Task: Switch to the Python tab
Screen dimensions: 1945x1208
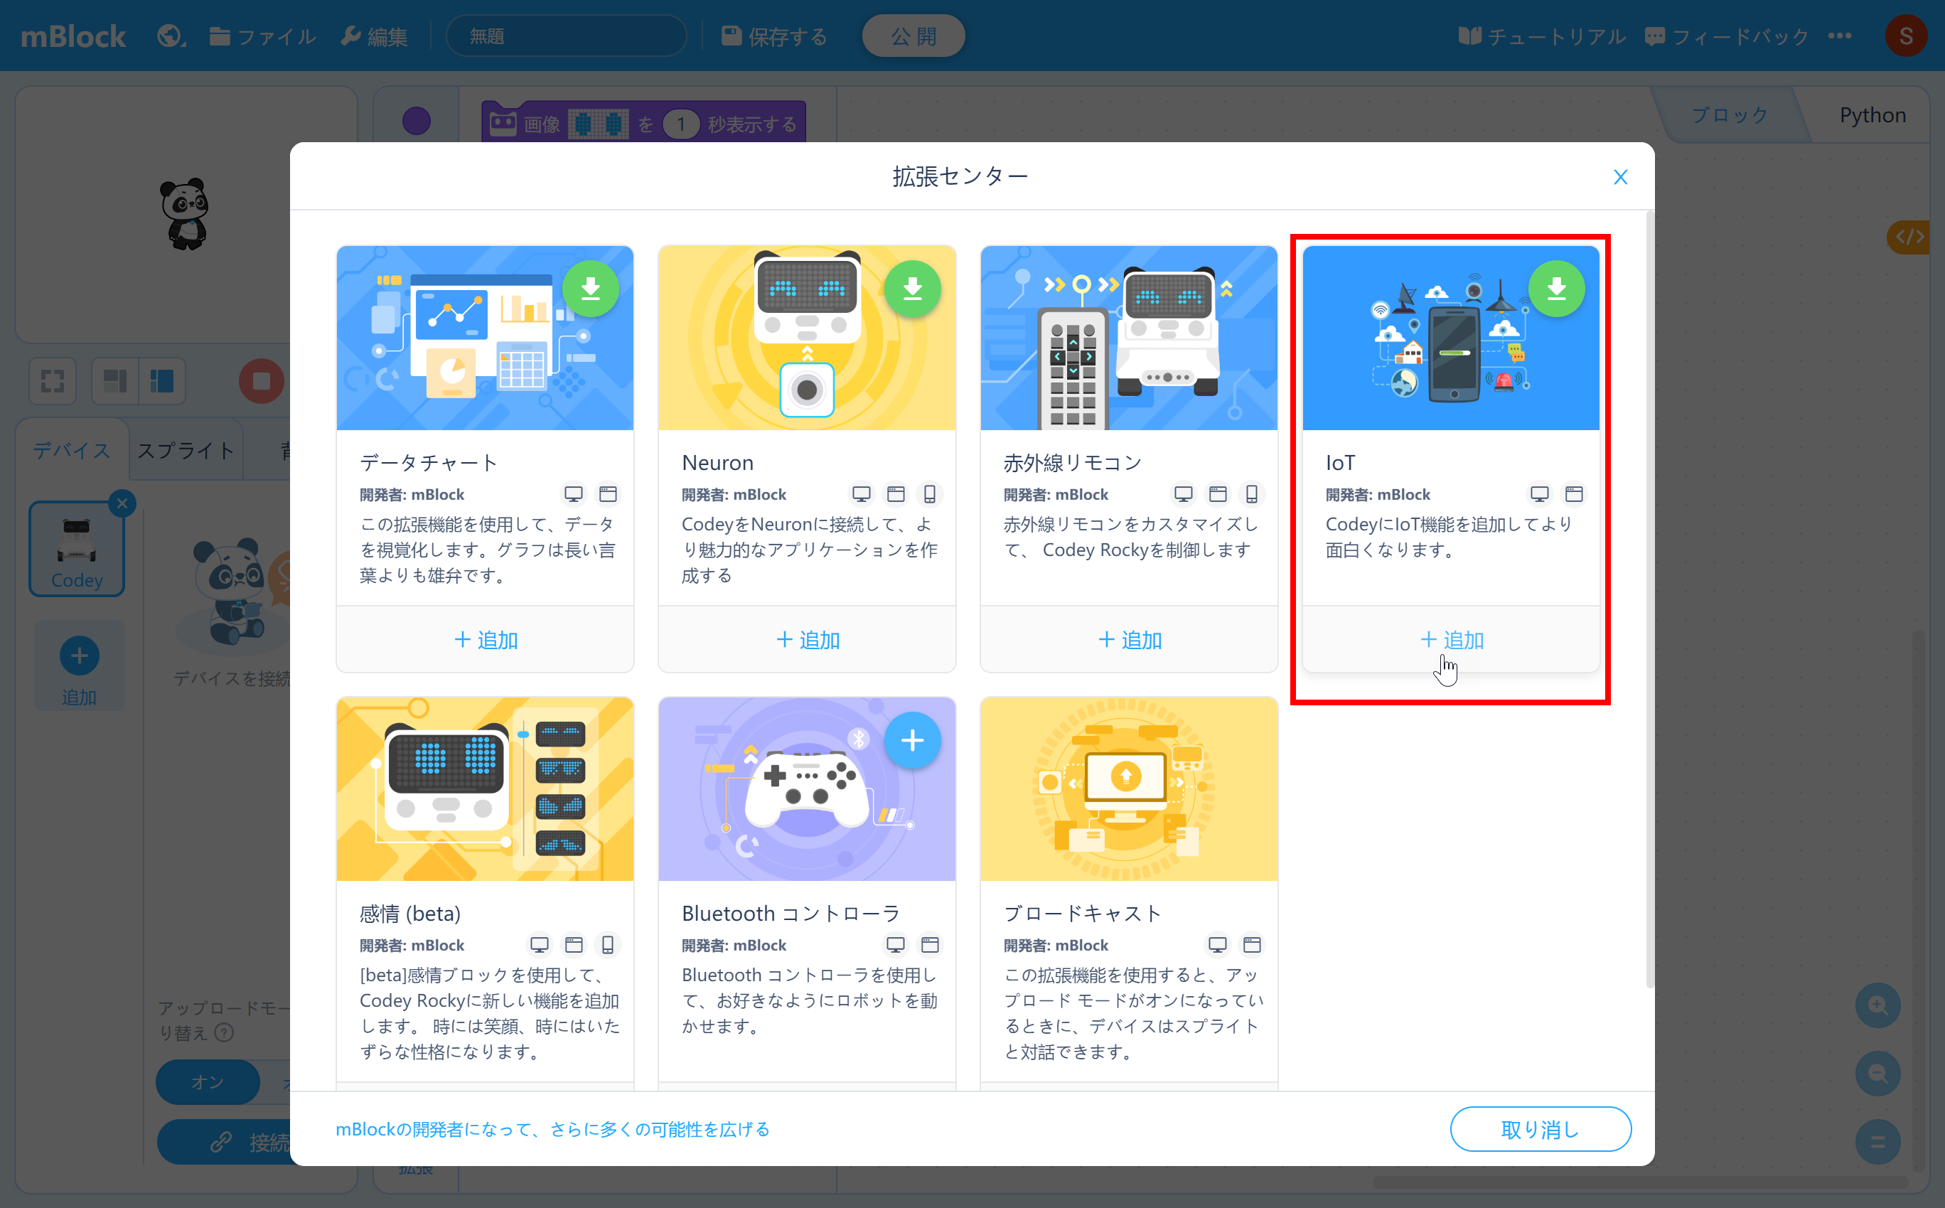Action: [x=1872, y=114]
